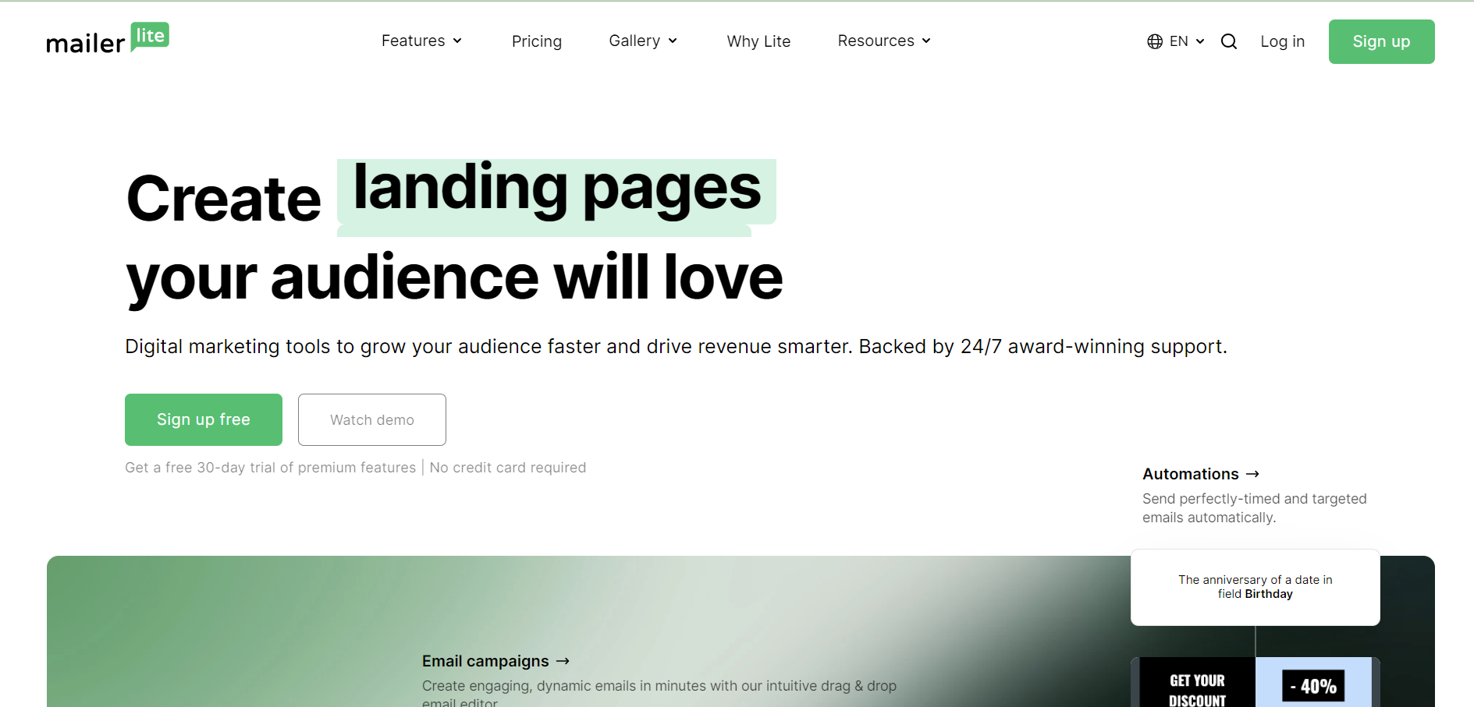Click the Automations arrow icon
1474x707 pixels.
pos(1253,474)
